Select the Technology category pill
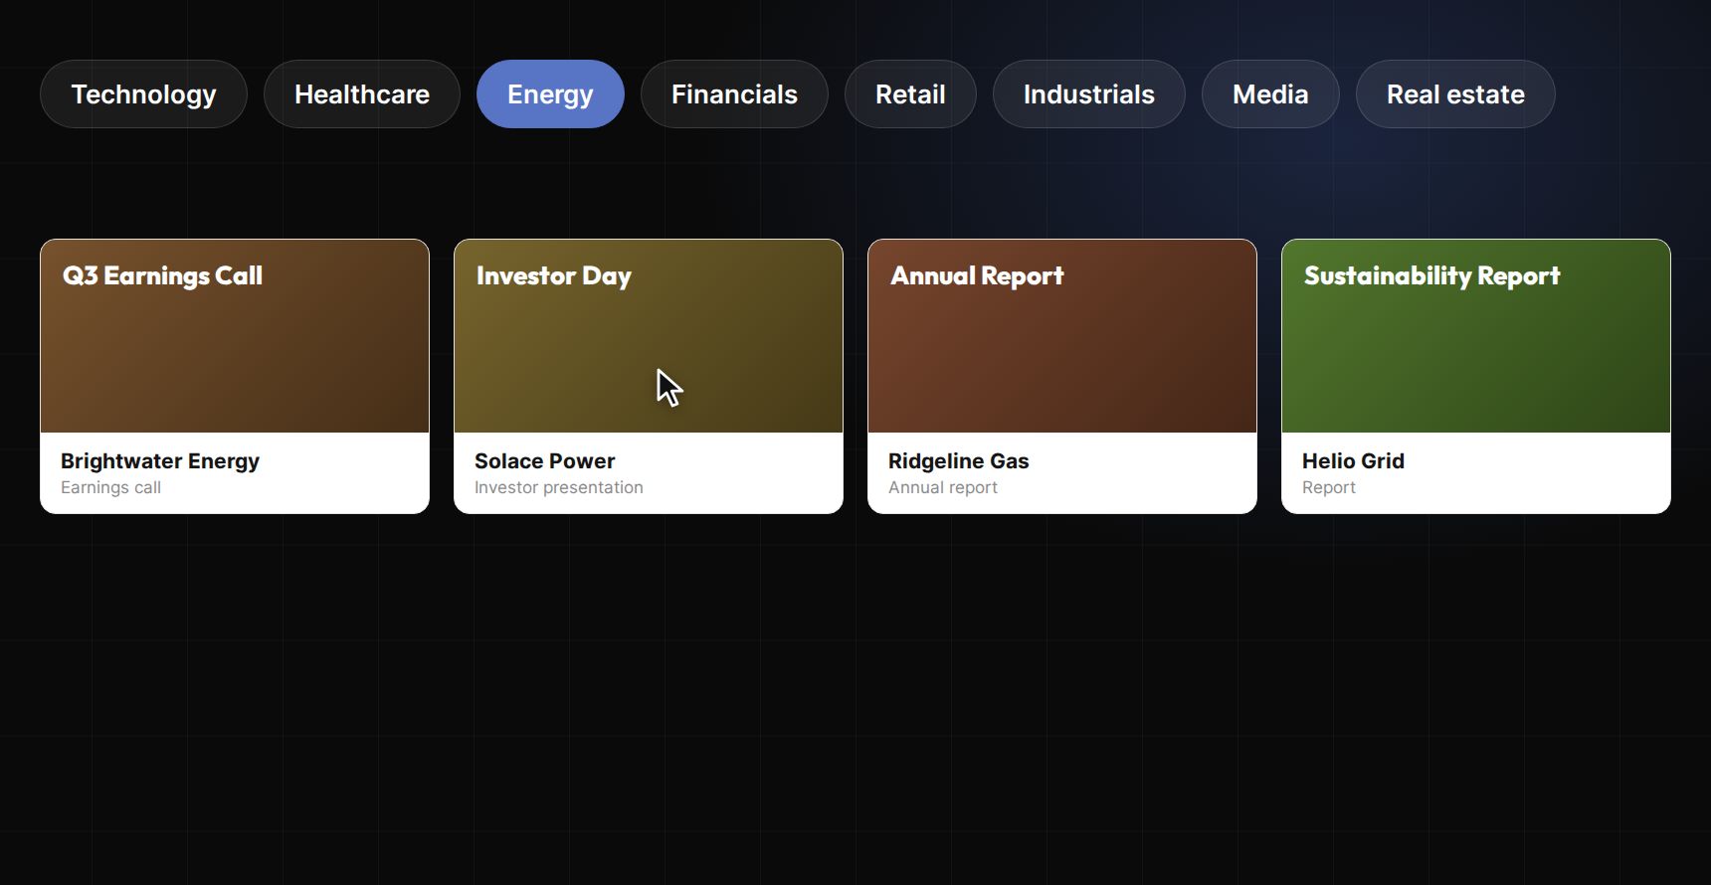 (143, 94)
